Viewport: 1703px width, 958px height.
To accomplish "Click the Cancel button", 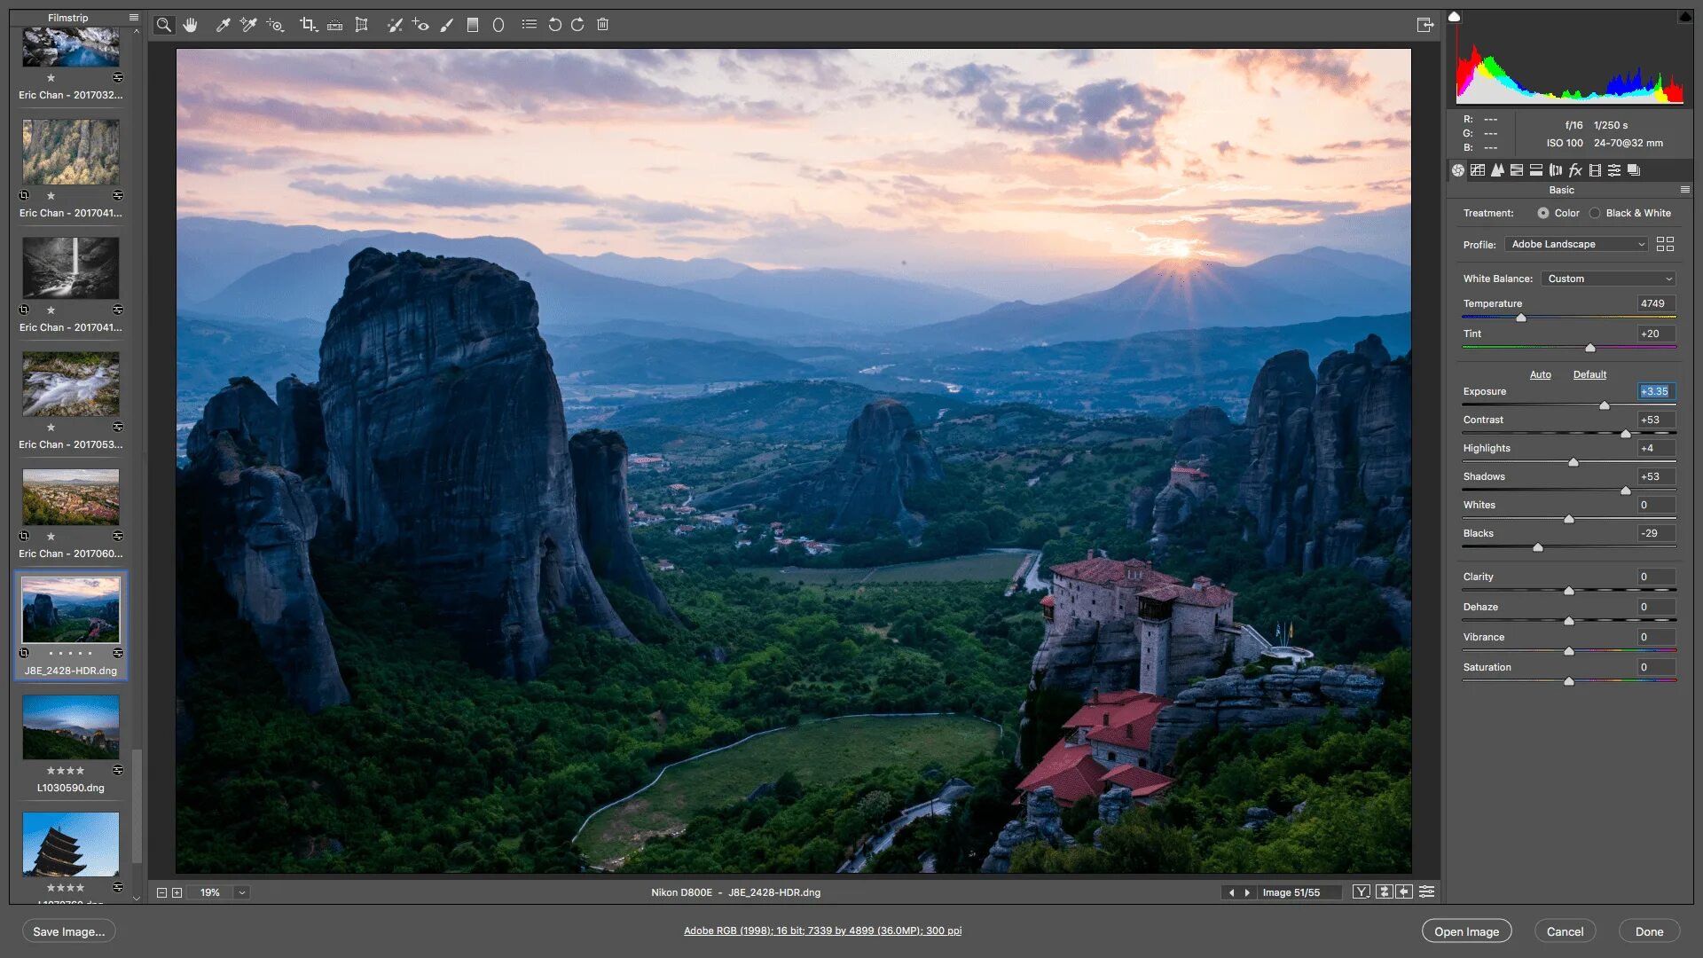I will 1565,931.
